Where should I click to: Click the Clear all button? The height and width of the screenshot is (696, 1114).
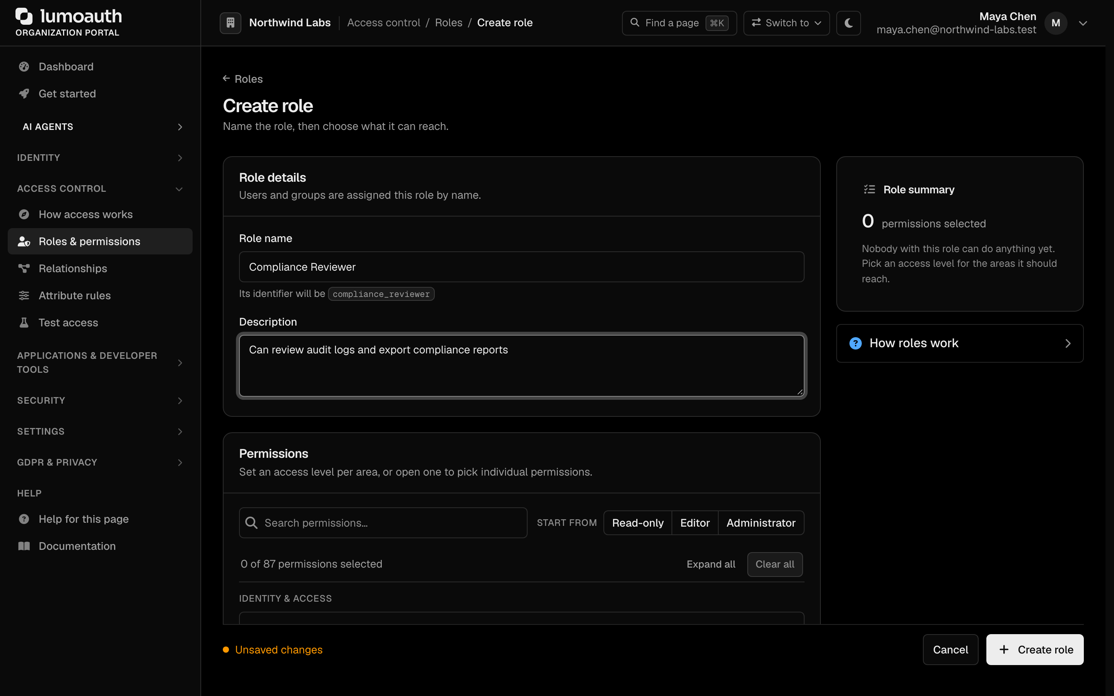coord(775,564)
